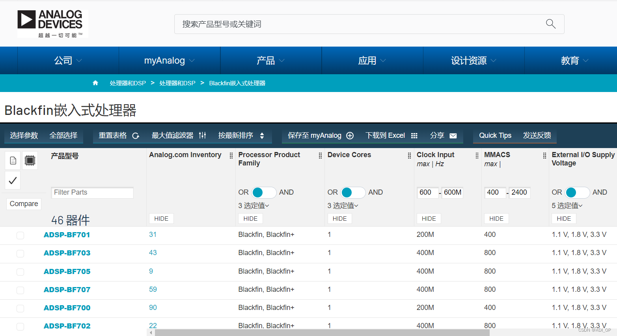The width and height of the screenshot is (617, 336).
Task: Click first 处理器和DSP breadcrumb link
Action: 128,83
